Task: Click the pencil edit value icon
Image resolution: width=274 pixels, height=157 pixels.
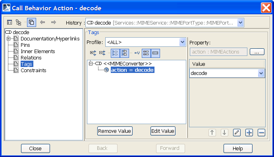Action: (x=237, y=133)
